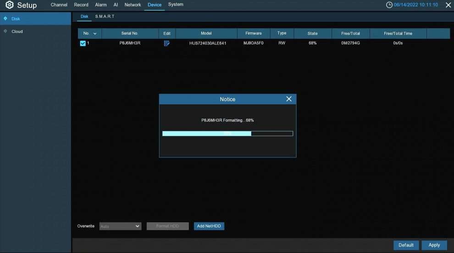454x253 pixels.
Task: Click the date and time display
Action: tap(416, 5)
